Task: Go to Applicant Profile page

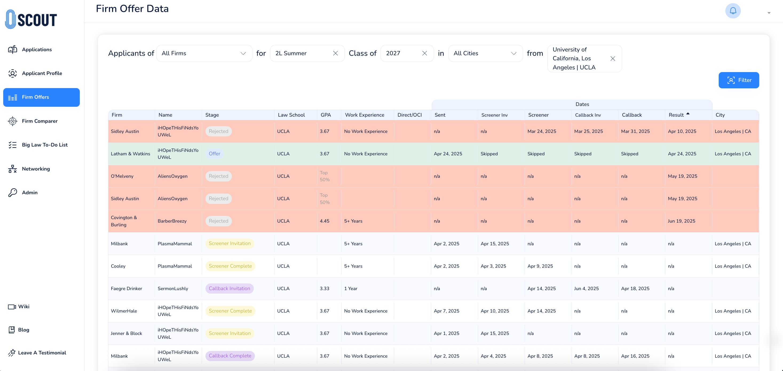Action: (42, 73)
